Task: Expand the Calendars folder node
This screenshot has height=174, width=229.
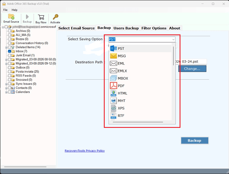Action: click(x=6, y=92)
